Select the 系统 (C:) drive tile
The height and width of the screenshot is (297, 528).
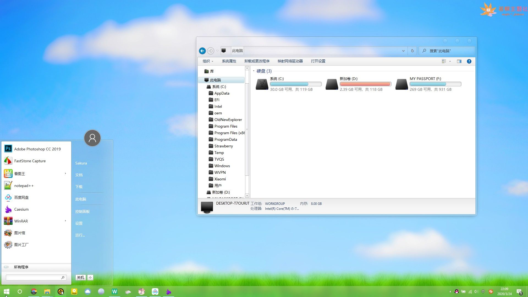pos(288,84)
